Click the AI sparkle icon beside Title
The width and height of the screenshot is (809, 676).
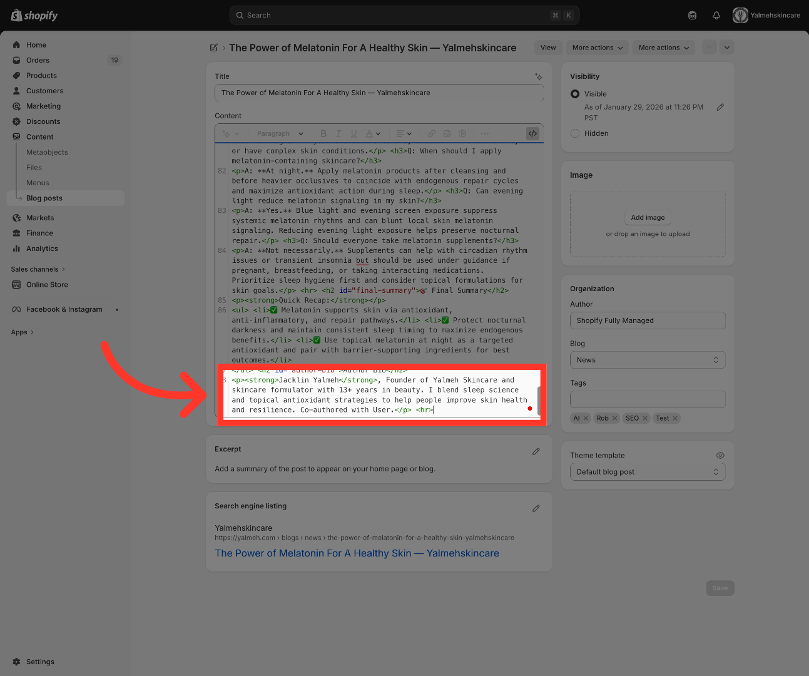pyautogui.click(x=538, y=76)
